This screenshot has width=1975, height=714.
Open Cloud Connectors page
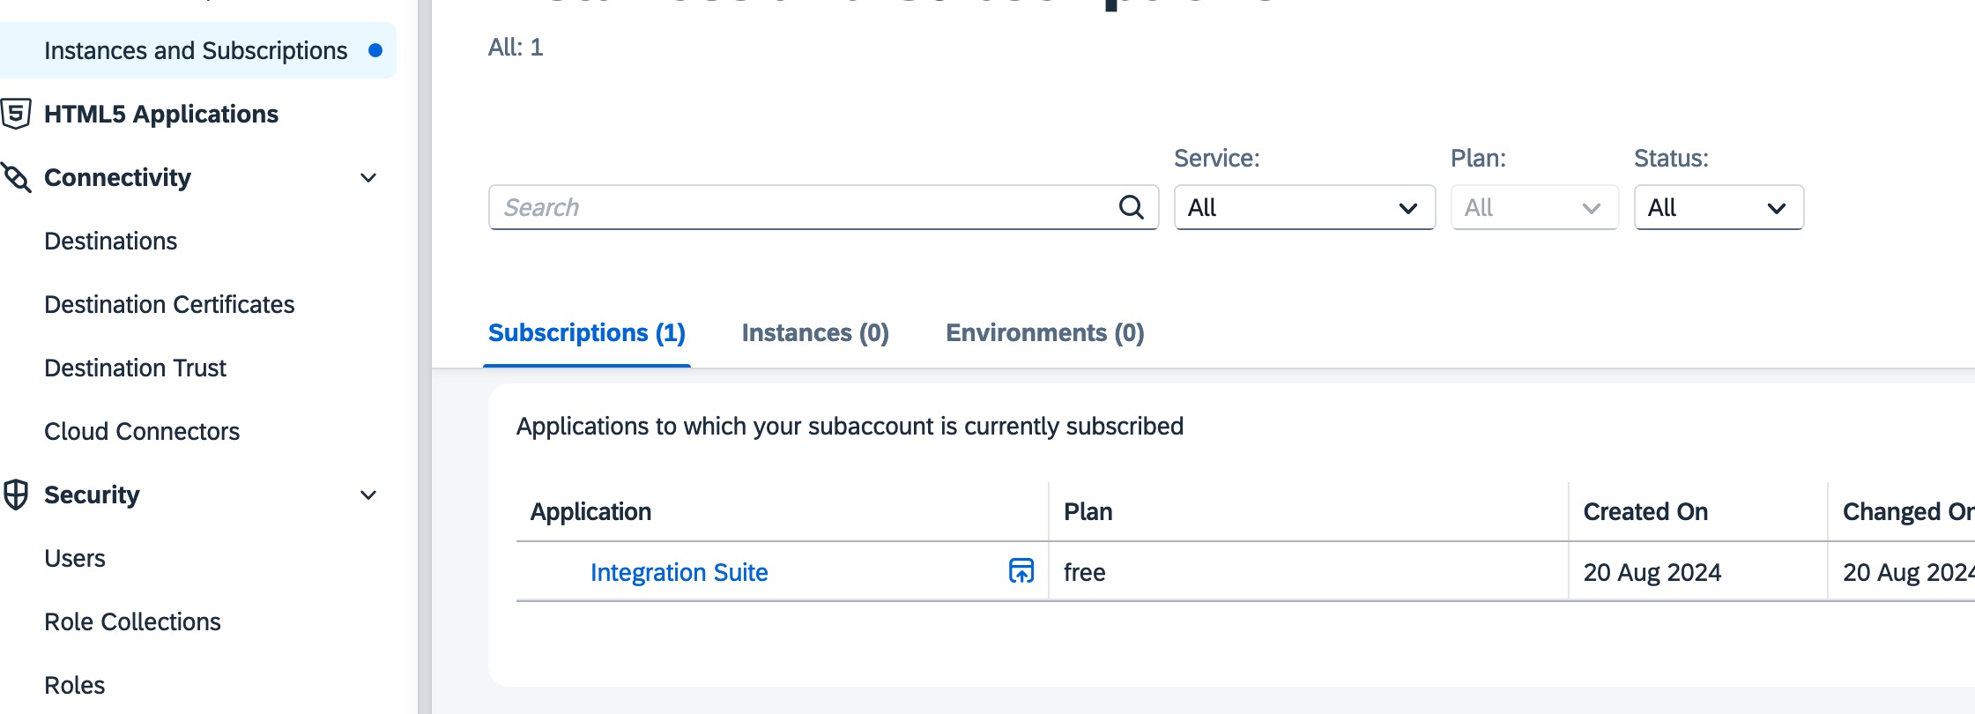click(142, 431)
